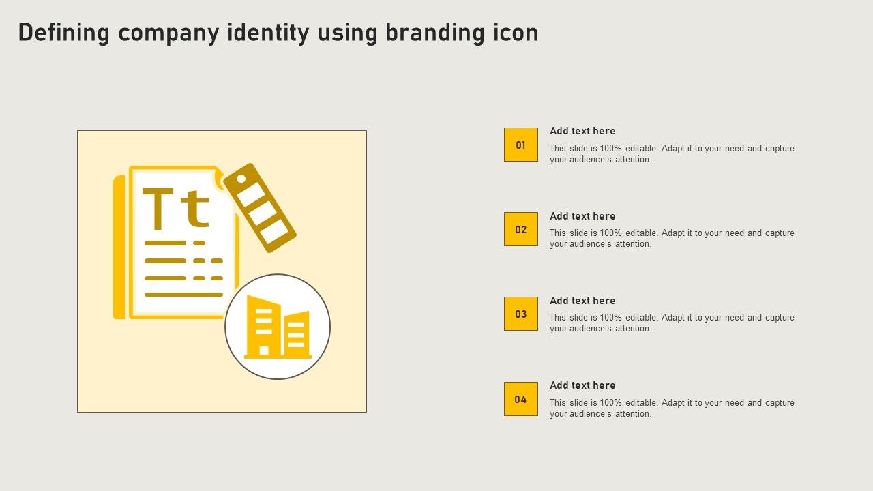Viewport: 873px width, 491px height.
Task: Click the yellow 02 number box
Action: click(521, 229)
